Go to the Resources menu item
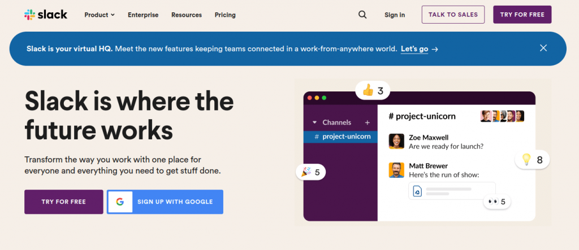Viewport: 579px width, 250px height. [x=187, y=15]
